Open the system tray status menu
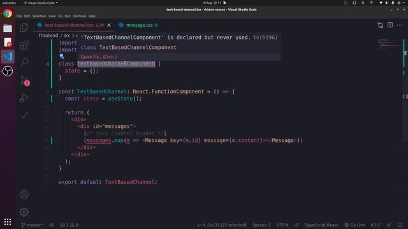The height and width of the screenshot is (229, 408). 393,3
